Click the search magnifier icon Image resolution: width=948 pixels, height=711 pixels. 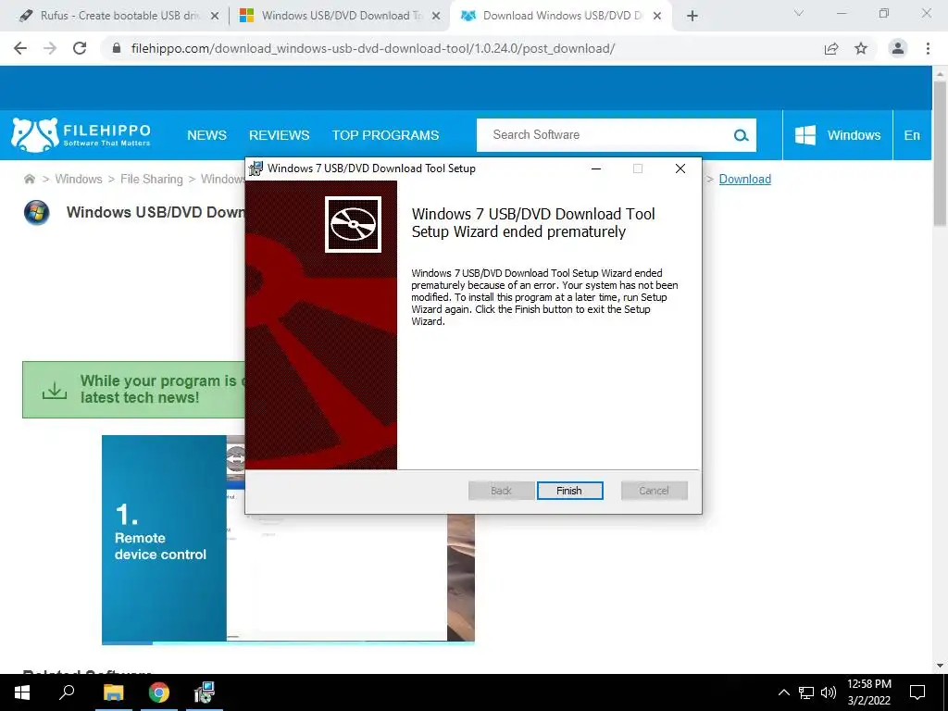(x=742, y=135)
